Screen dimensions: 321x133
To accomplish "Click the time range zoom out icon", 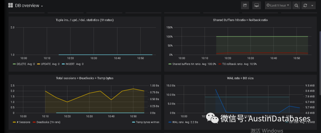I will (296, 5).
